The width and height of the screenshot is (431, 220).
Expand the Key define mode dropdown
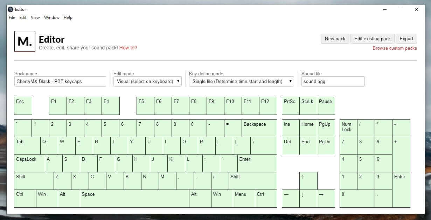click(x=241, y=81)
